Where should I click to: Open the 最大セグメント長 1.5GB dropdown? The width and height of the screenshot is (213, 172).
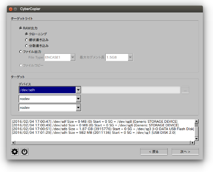[x=119, y=57]
